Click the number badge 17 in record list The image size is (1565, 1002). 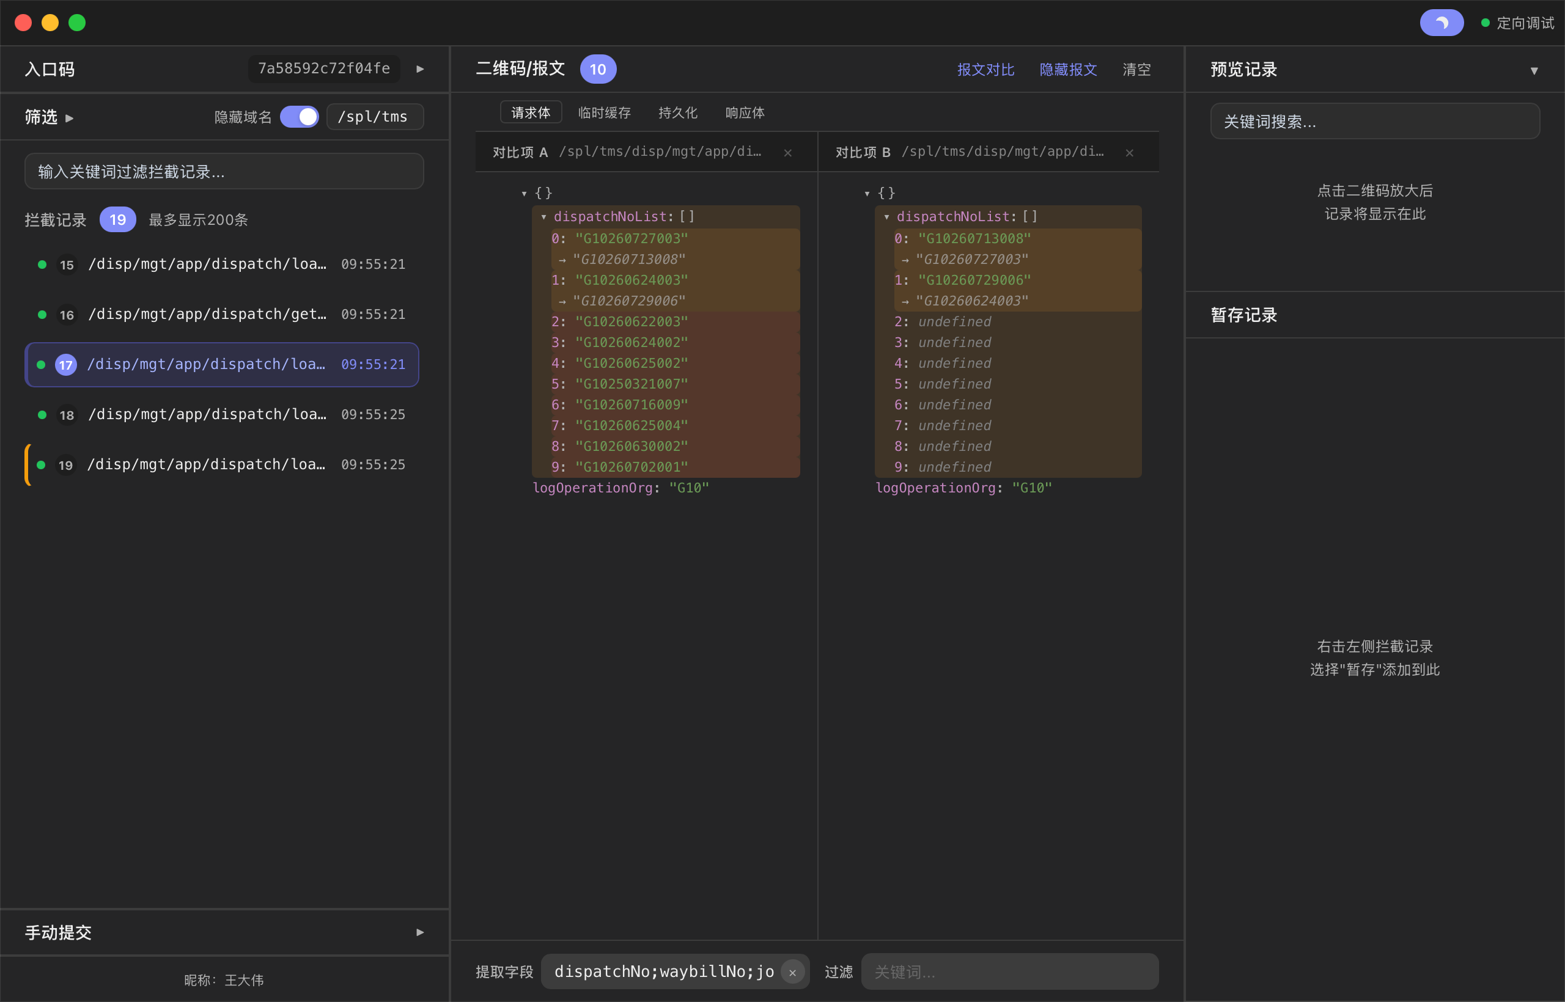click(66, 364)
